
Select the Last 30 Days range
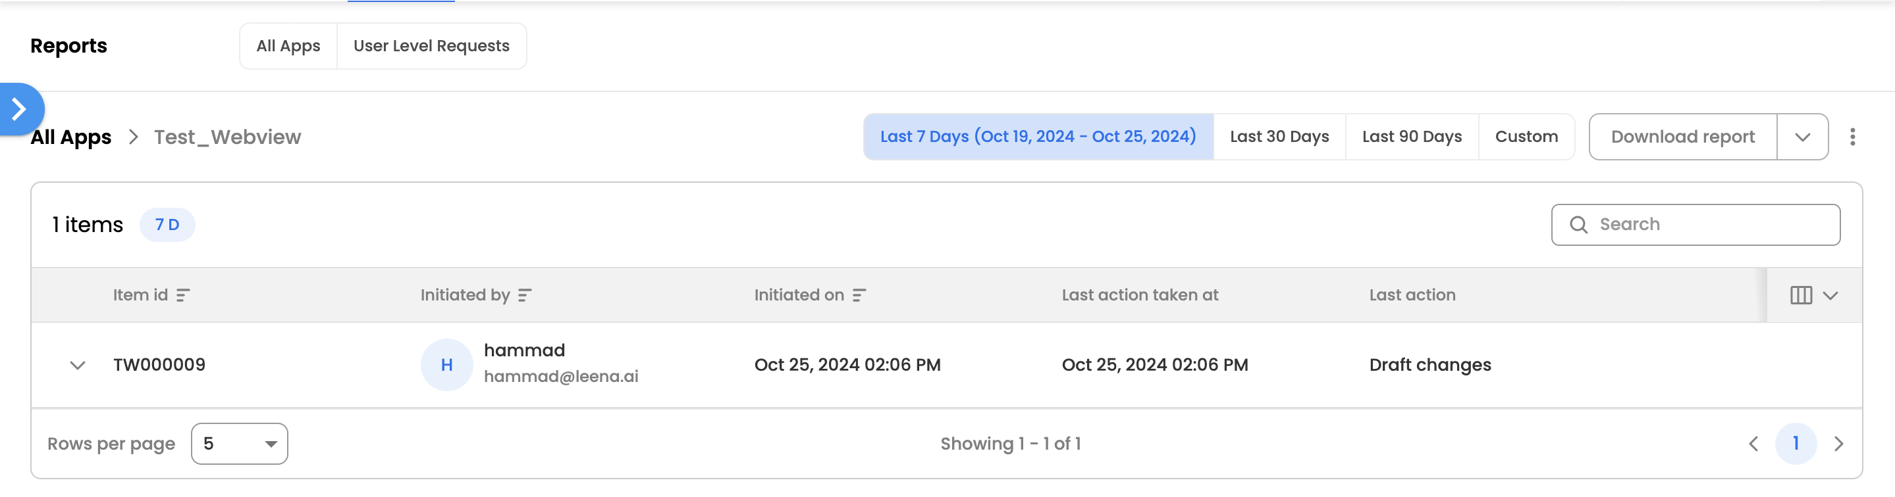tap(1279, 137)
